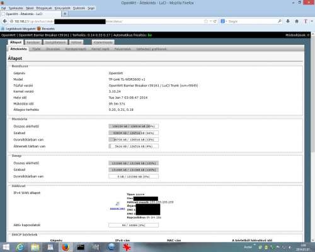
Task: Click the WAN interface link under the network icon
Action: tap(117, 209)
